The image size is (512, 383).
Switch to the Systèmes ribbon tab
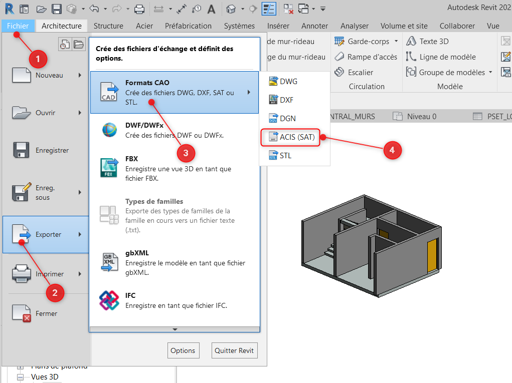239,26
